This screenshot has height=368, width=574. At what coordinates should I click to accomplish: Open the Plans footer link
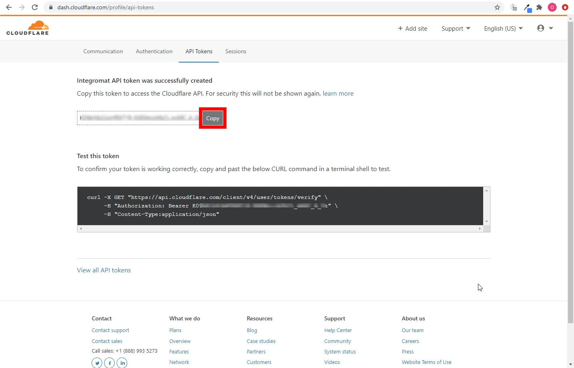point(175,330)
